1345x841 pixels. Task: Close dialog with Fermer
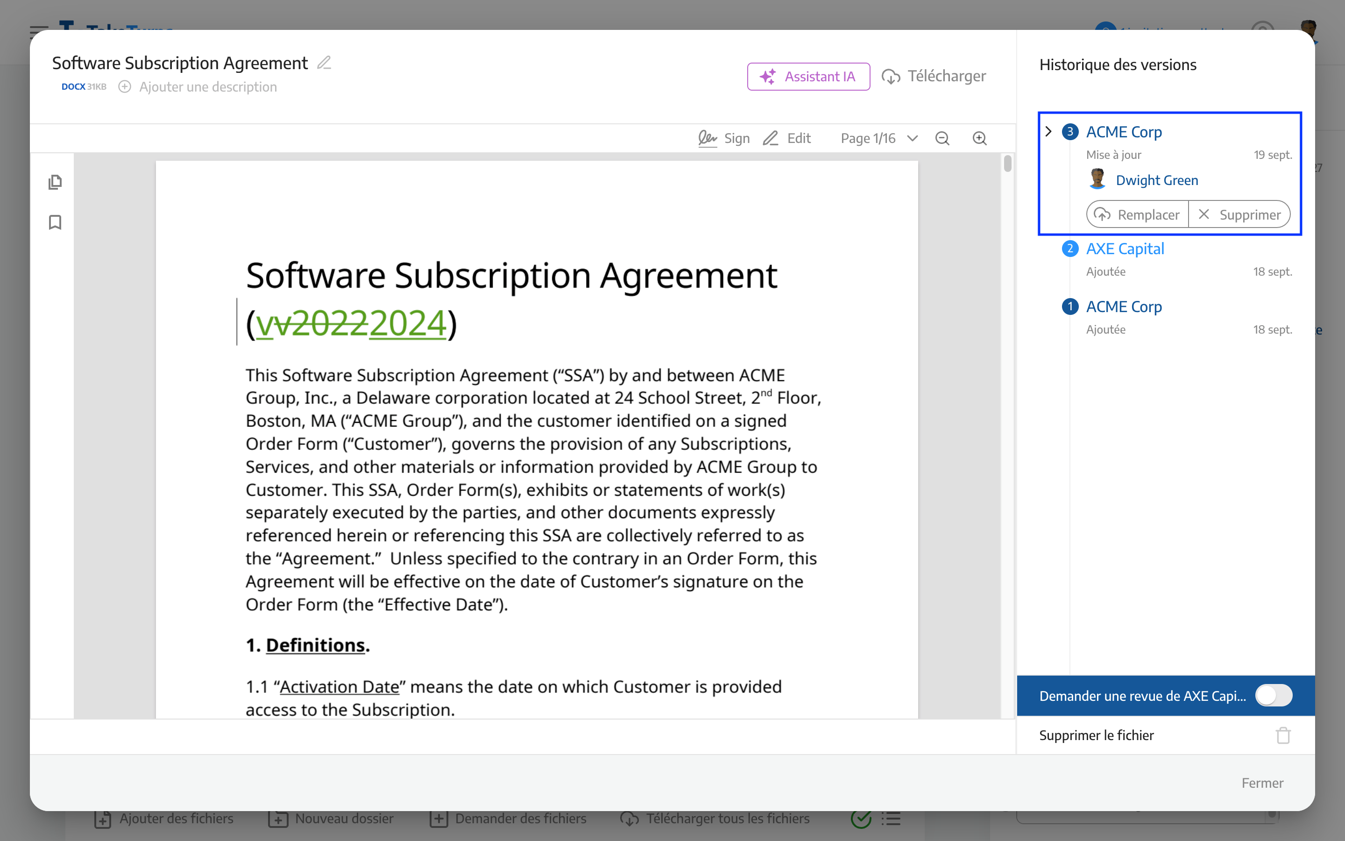1262,783
